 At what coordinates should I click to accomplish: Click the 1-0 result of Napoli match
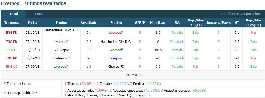(x=89, y=50)
